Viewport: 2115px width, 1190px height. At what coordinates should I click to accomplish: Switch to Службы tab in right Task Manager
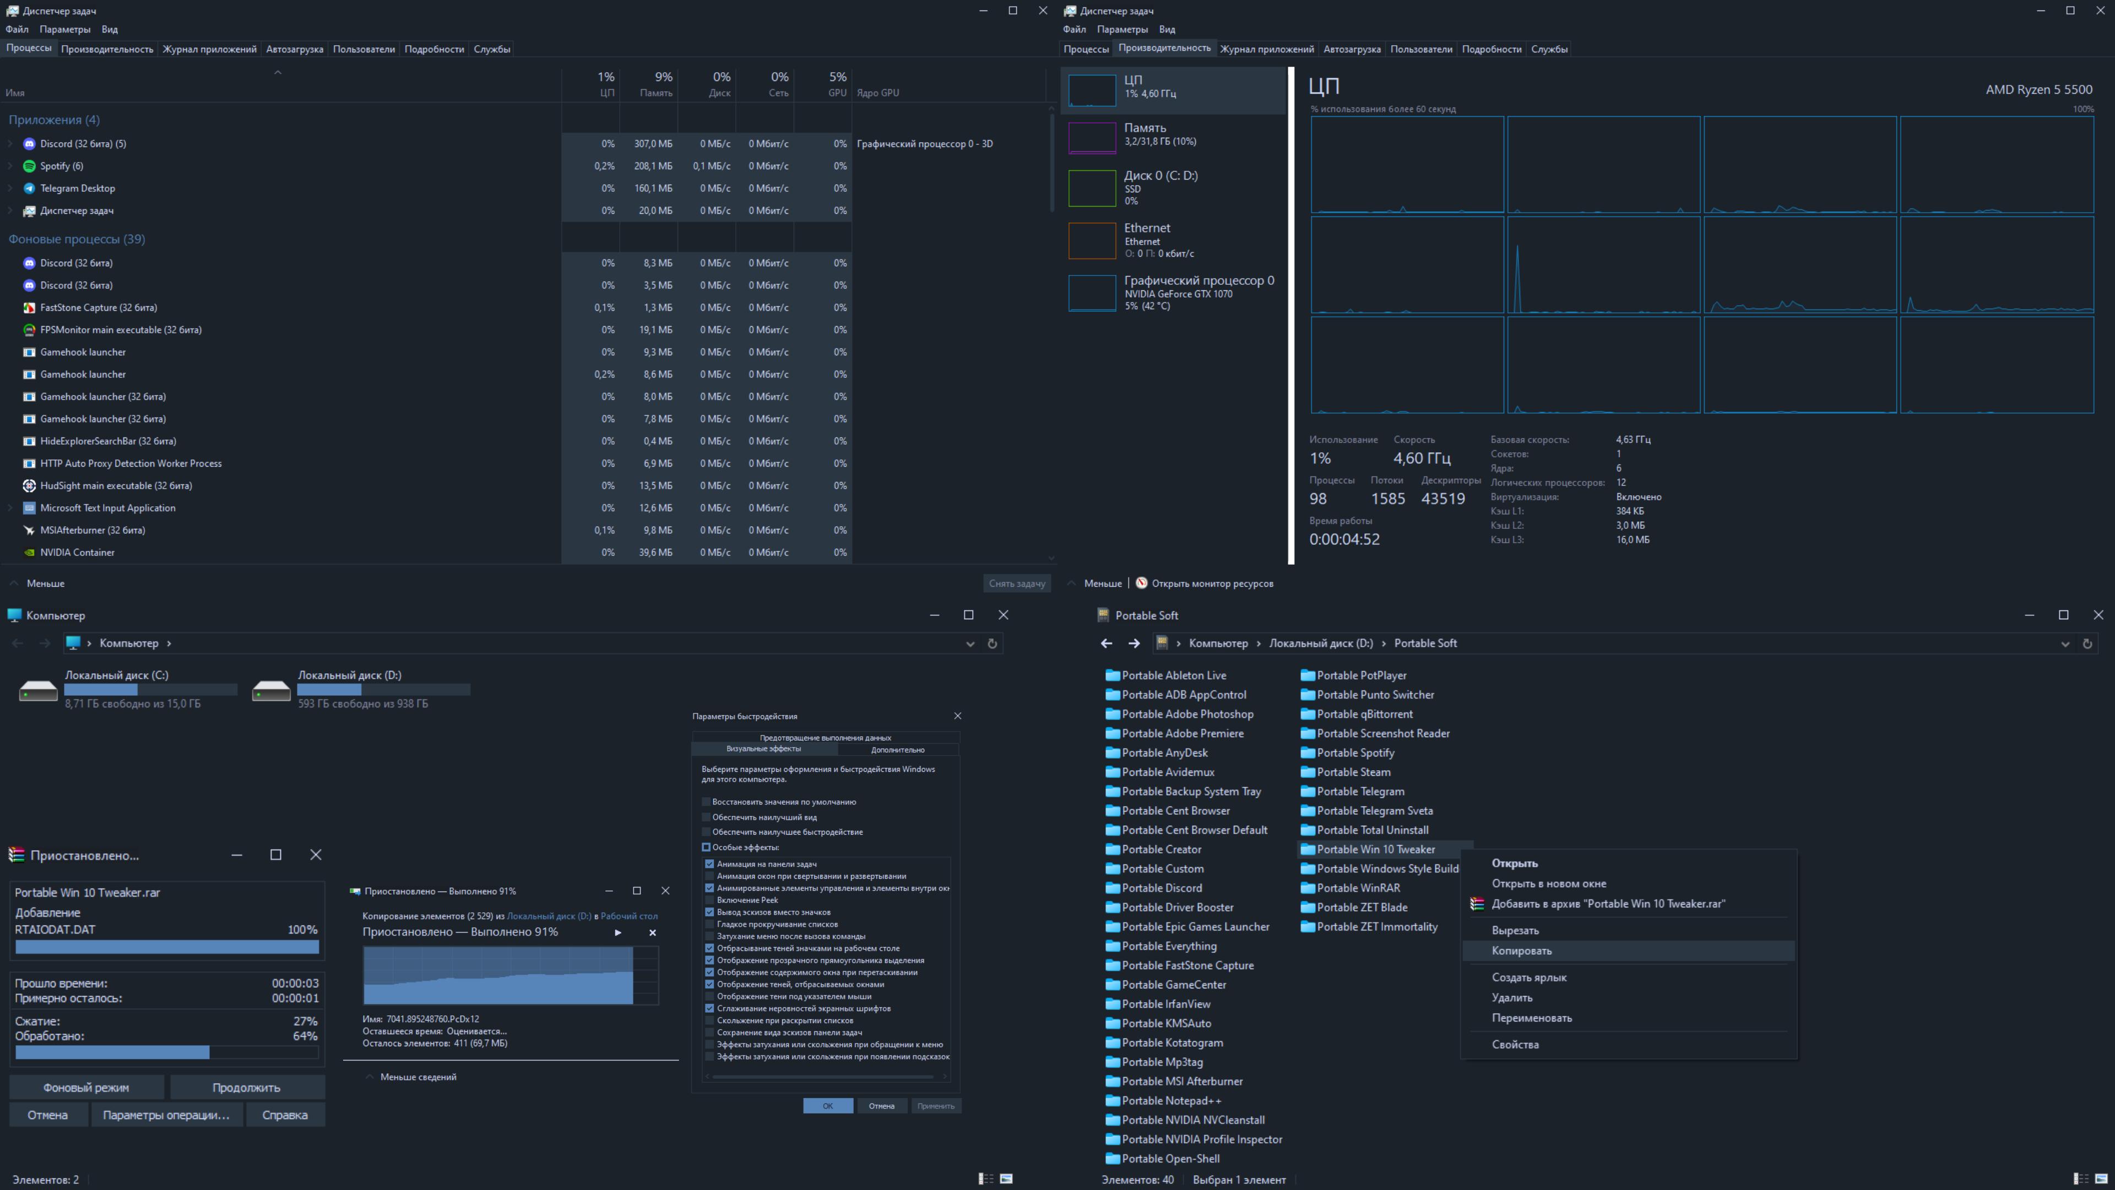(x=1548, y=49)
